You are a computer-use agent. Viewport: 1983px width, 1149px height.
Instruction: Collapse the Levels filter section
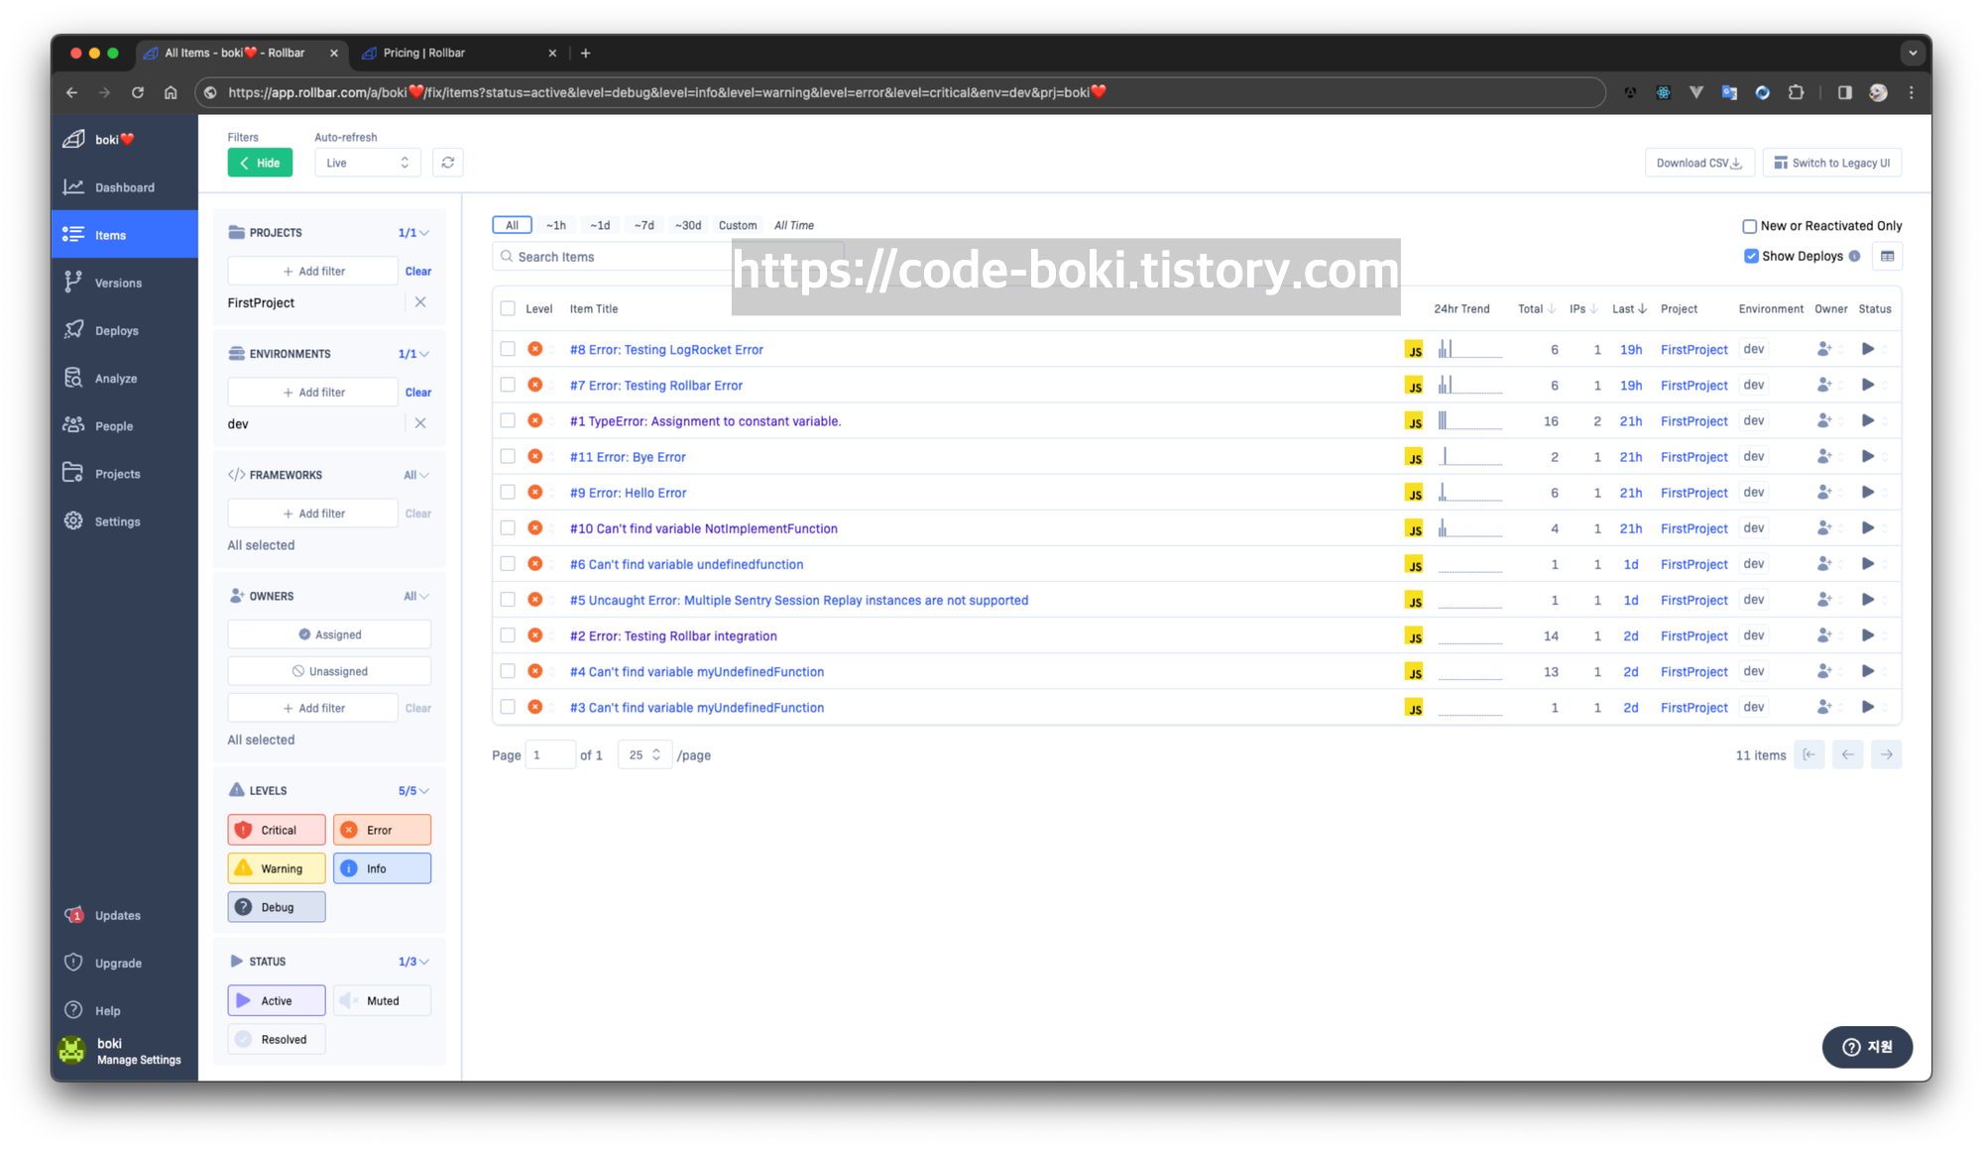point(423,791)
